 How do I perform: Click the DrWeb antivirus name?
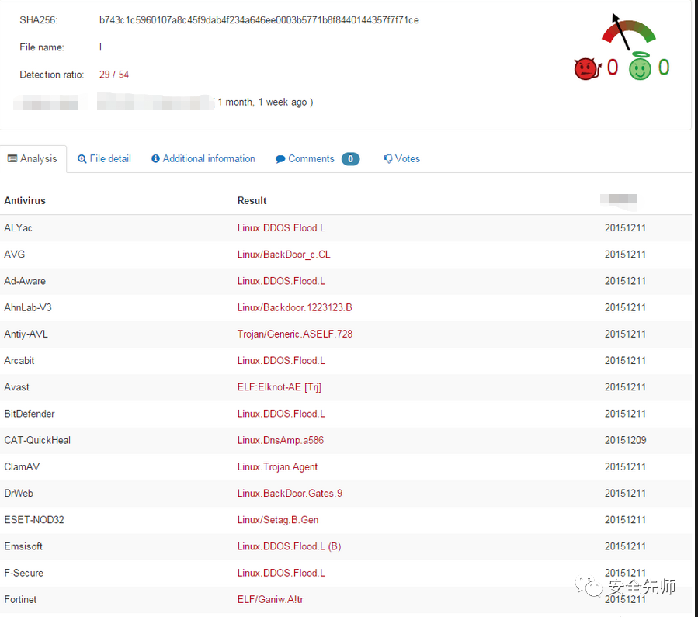coord(19,494)
